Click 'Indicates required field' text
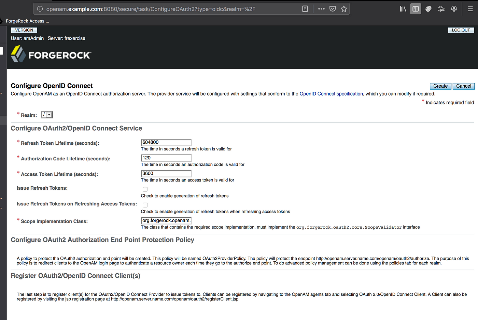 click(450, 102)
